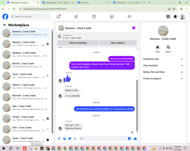Open the Marketplace listing thumbnail in header
The width and height of the screenshot is (190, 151).
(x=59, y=36)
